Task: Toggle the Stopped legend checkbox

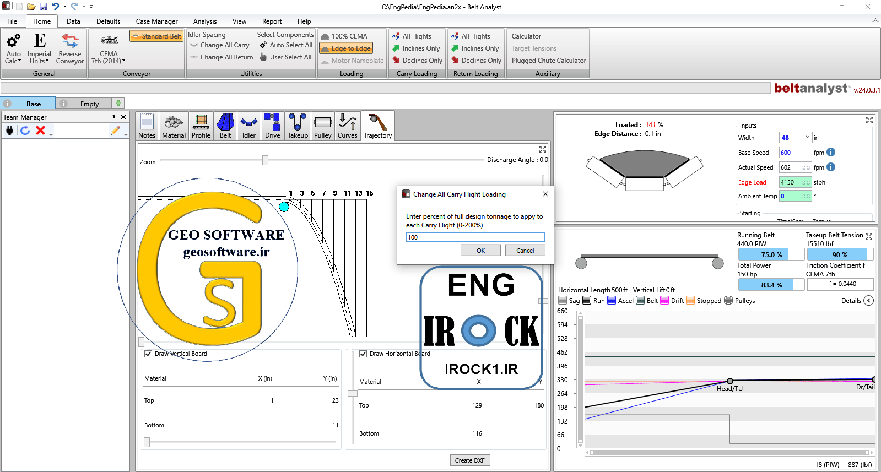Action: (x=690, y=300)
